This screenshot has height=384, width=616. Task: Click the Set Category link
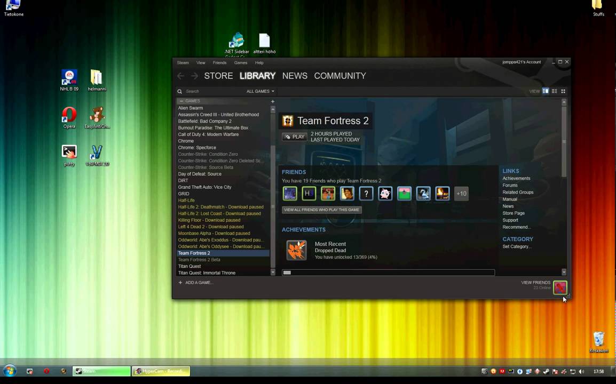click(x=517, y=246)
